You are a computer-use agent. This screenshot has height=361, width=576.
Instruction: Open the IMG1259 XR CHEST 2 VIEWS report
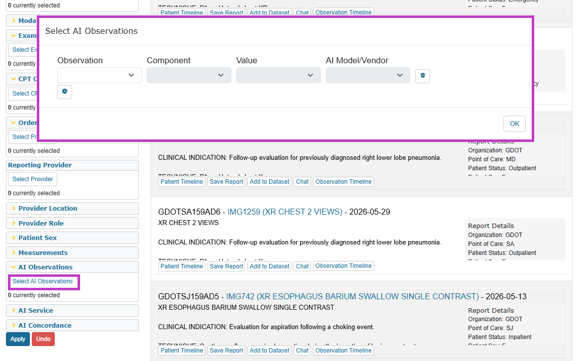coord(285,212)
